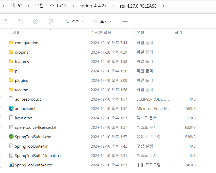Click the features folder name
This screenshot has height=173, width=216.
pos(22,62)
